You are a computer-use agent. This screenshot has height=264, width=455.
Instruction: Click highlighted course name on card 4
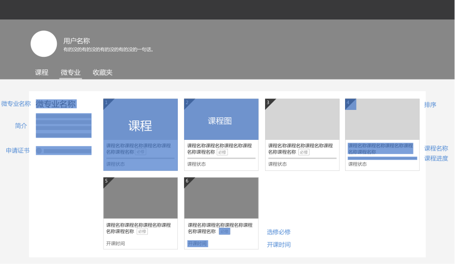380,148
